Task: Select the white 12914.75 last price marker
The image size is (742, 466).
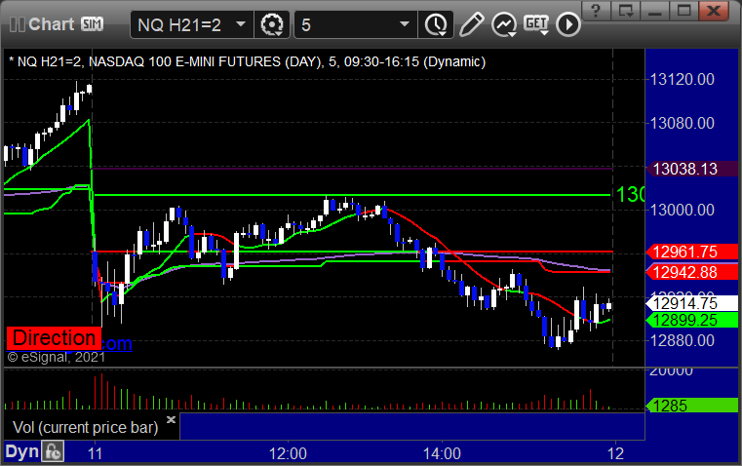Action: point(691,303)
